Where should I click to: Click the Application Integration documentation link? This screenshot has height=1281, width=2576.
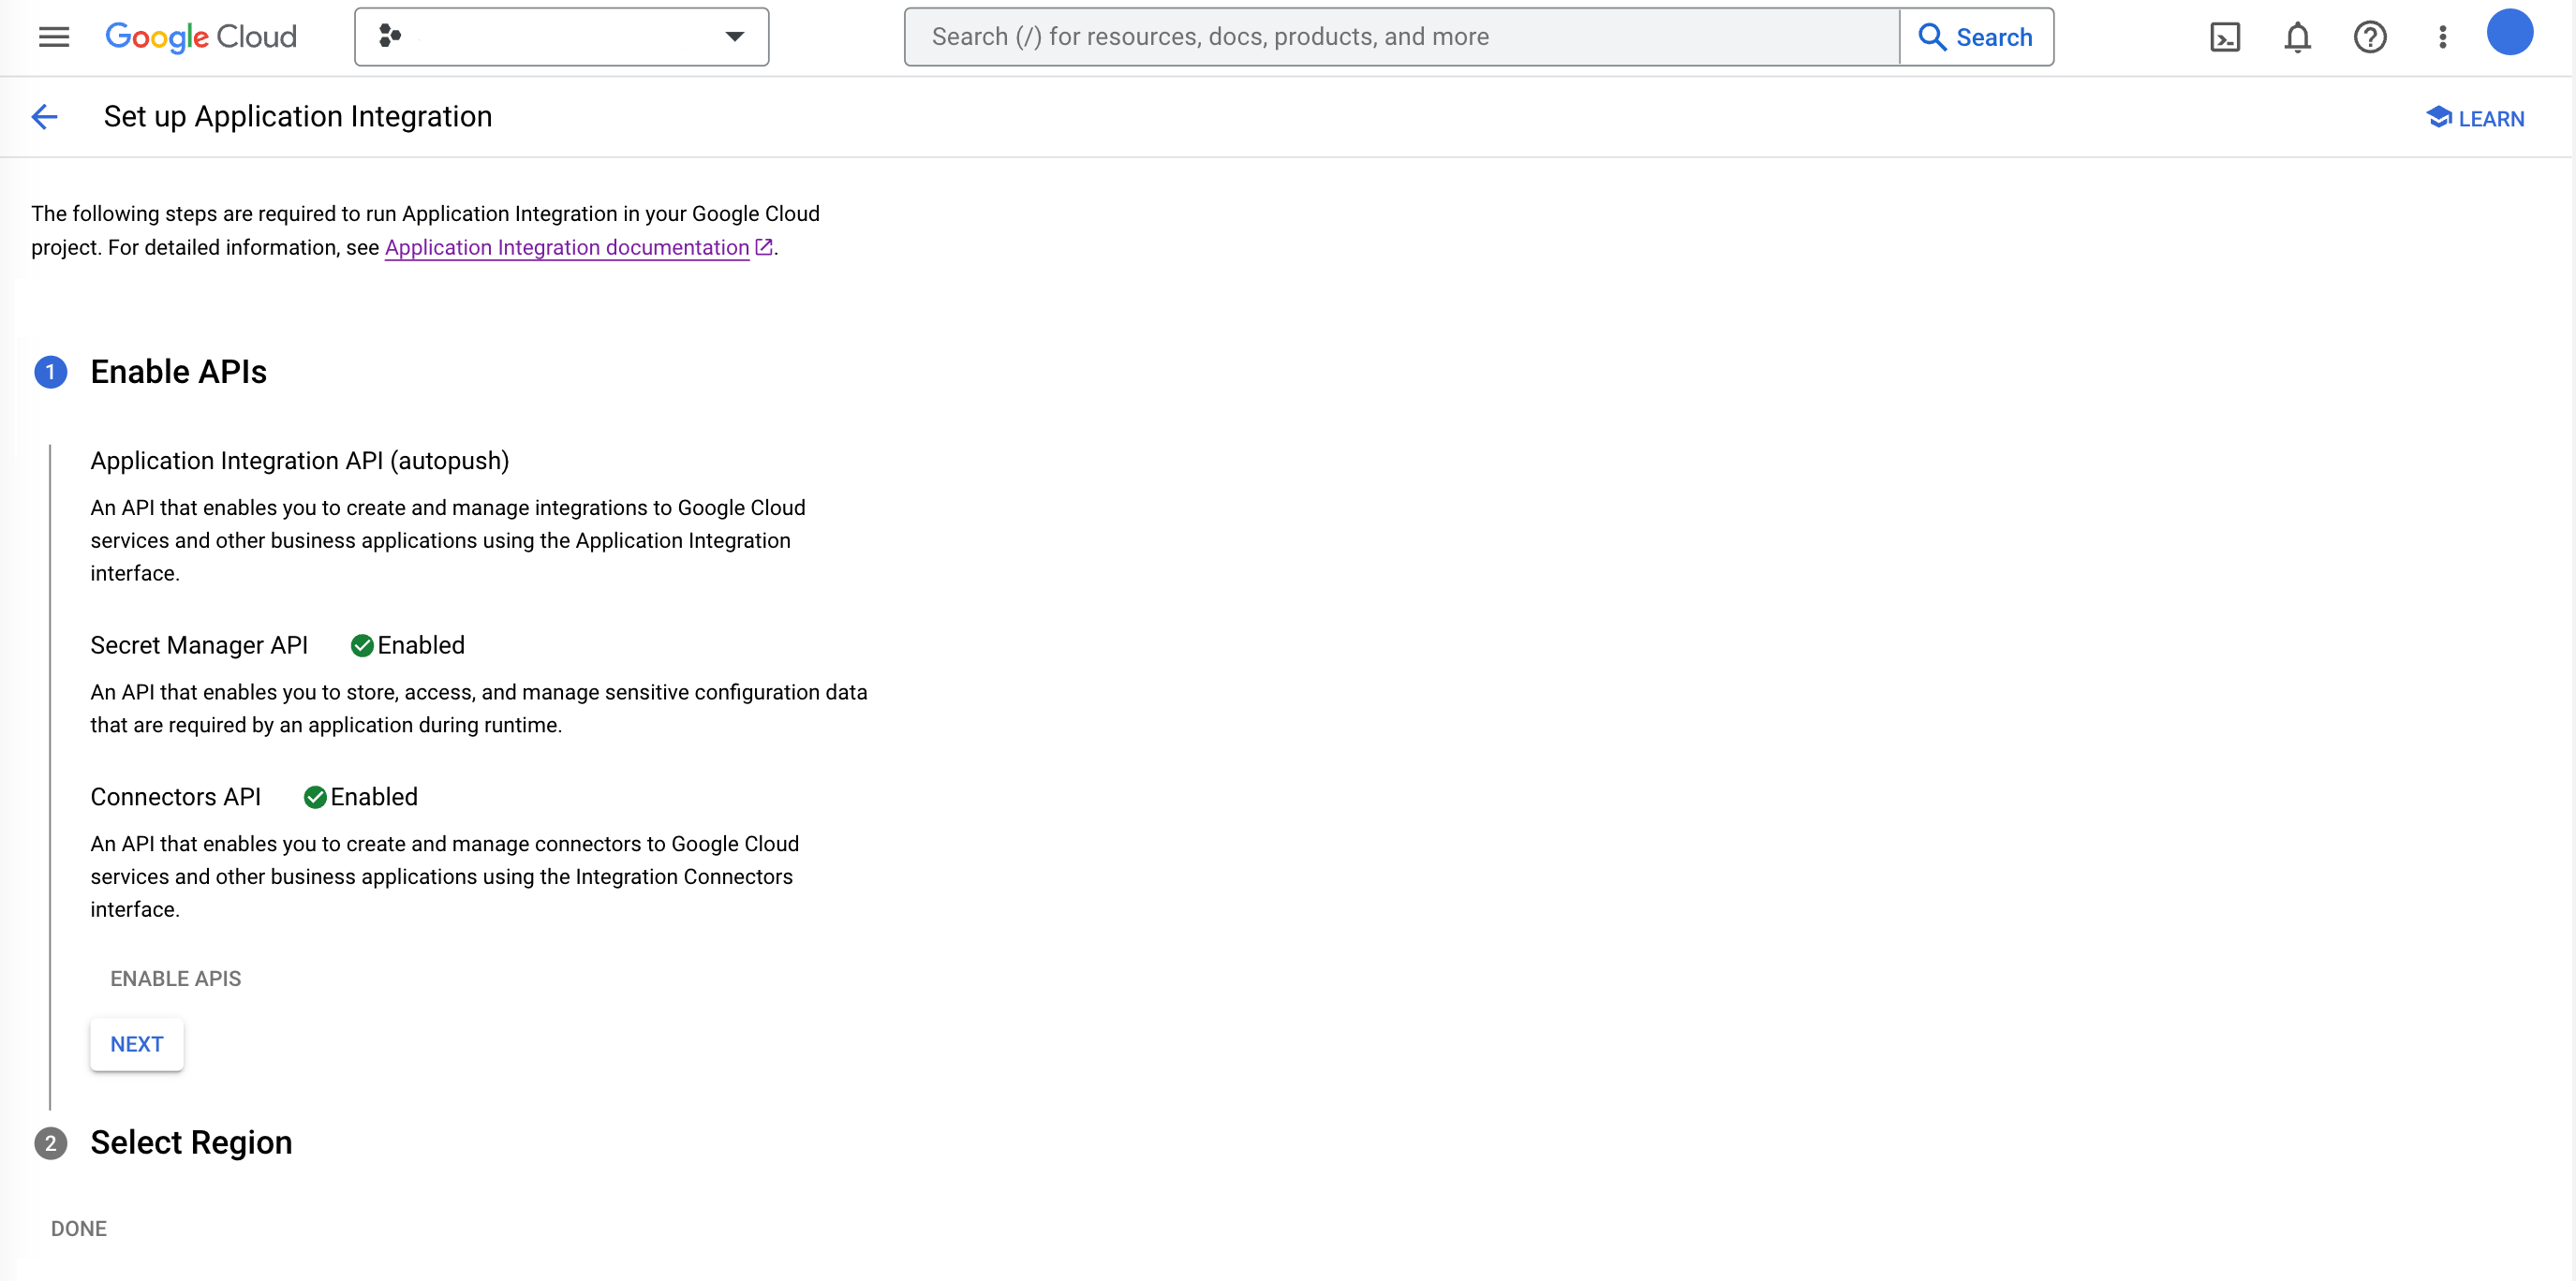[567, 246]
